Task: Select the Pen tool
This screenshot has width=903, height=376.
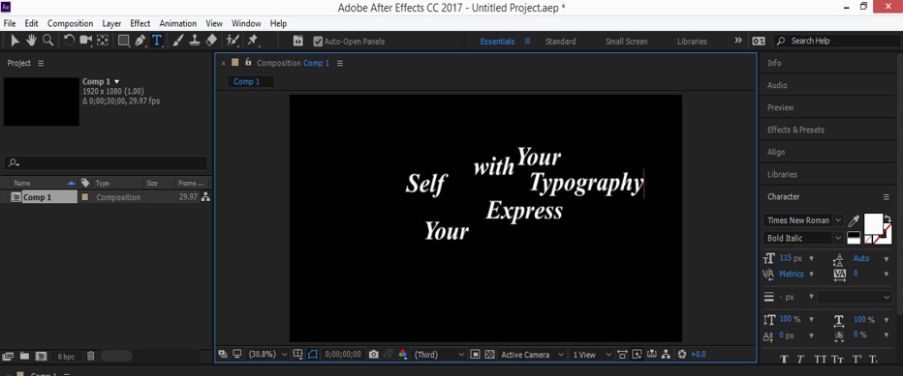Action: pos(140,41)
